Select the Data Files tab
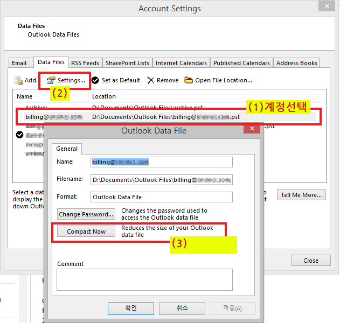The height and width of the screenshot is (323, 340). point(51,62)
